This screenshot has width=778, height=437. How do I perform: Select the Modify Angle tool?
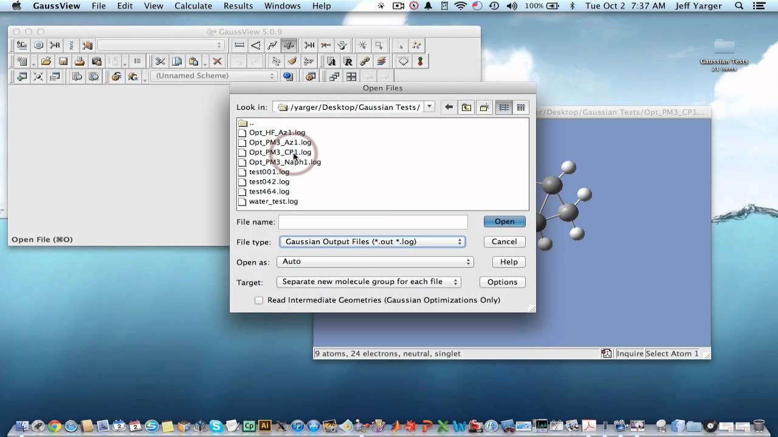pos(256,45)
